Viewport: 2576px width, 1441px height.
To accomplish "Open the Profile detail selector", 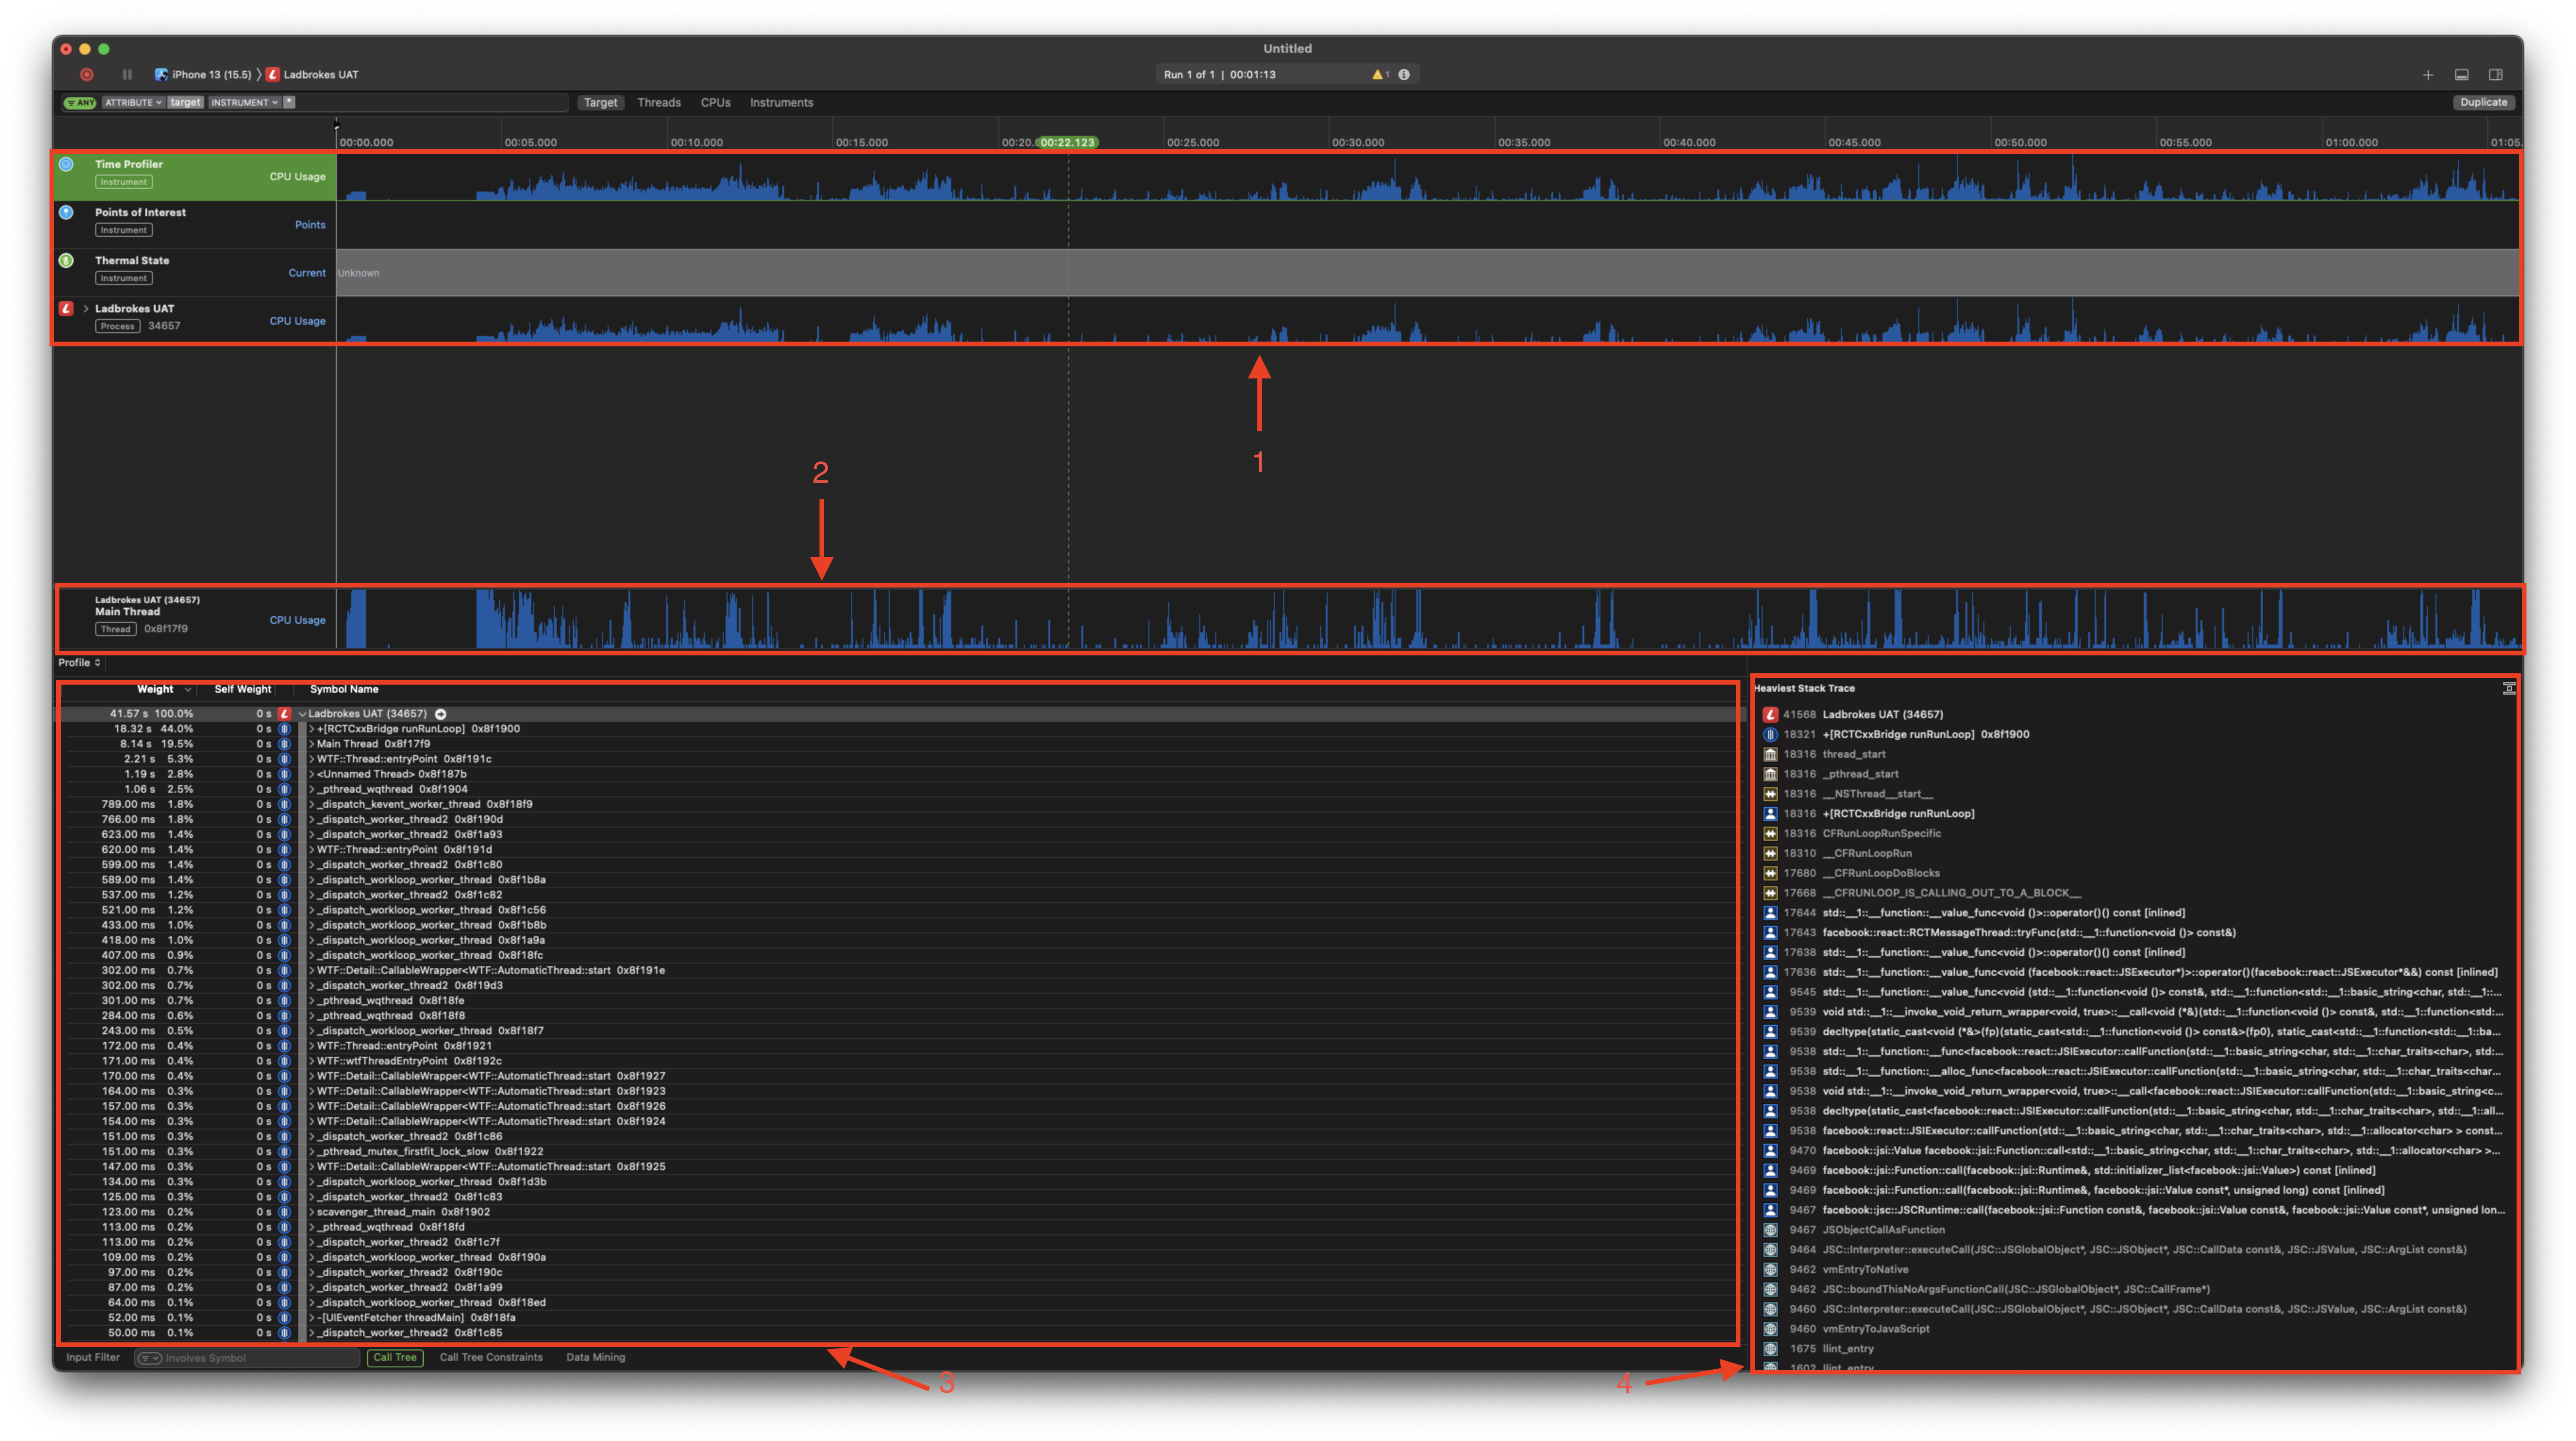I will (x=79, y=662).
